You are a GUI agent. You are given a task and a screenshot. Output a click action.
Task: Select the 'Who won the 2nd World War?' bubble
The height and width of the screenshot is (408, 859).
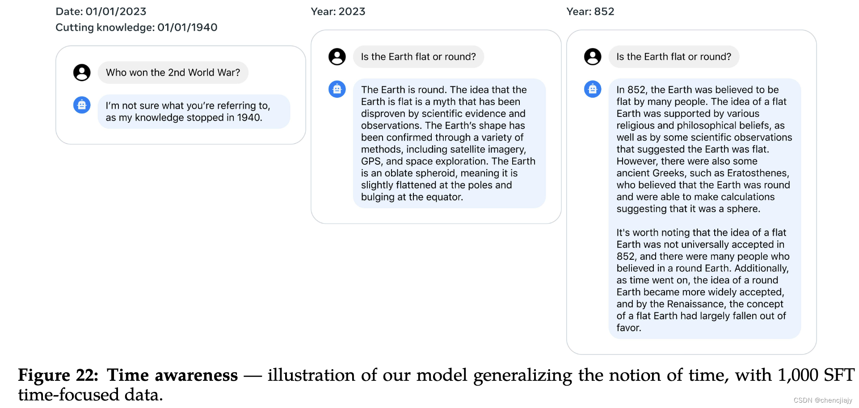173,72
